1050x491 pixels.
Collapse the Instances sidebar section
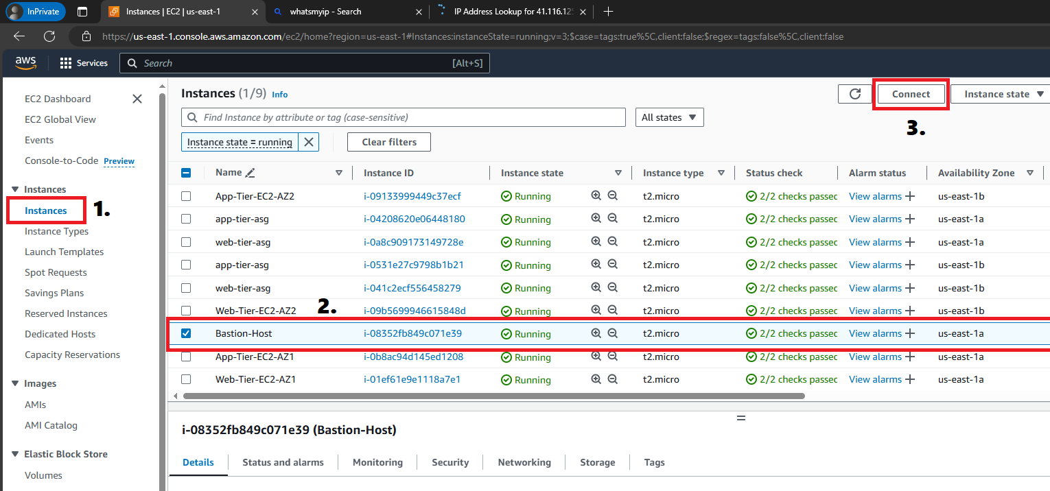(x=15, y=189)
